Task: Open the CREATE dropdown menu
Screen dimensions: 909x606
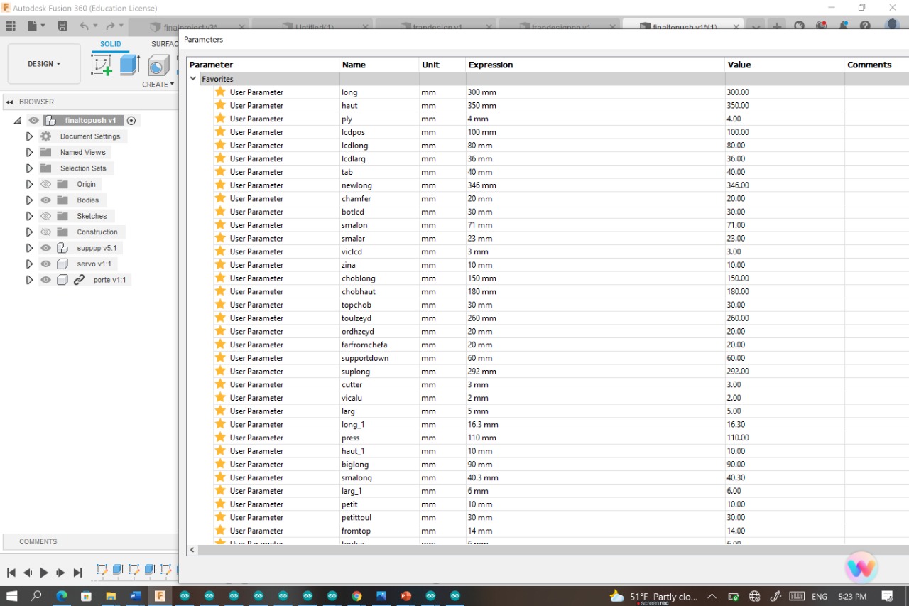Action: [158, 85]
